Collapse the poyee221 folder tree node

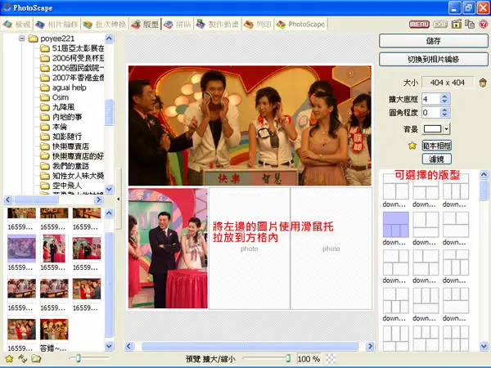pos(21,38)
